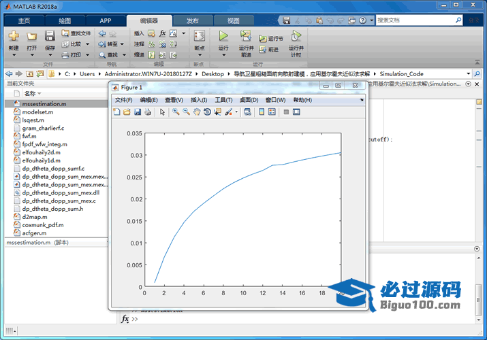The height and width of the screenshot is (340, 487).
Task: Click the Run Section button
Action: pyautogui.click(x=271, y=39)
